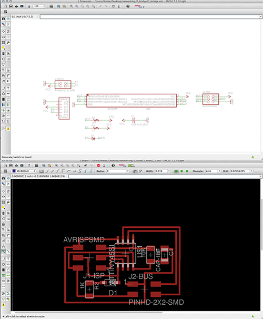Click the red stop icon in the board toolbar
The height and width of the screenshot is (319, 263).
[x=99, y=166]
